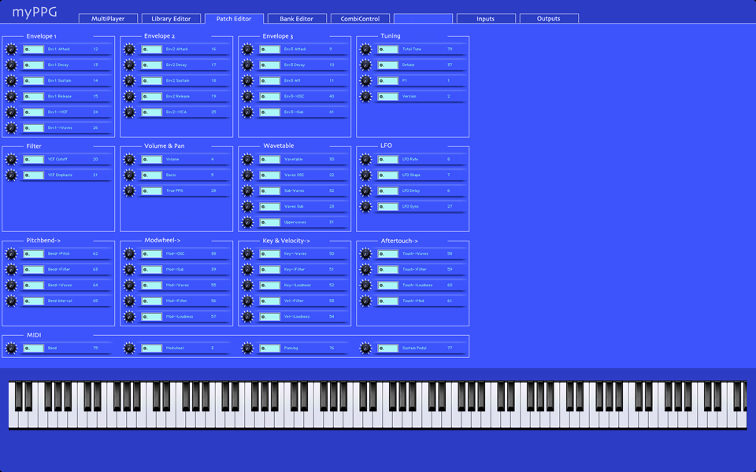The width and height of the screenshot is (756, 472).
Task: Click the Env3 Attack knob
Action: coord(247,49)
